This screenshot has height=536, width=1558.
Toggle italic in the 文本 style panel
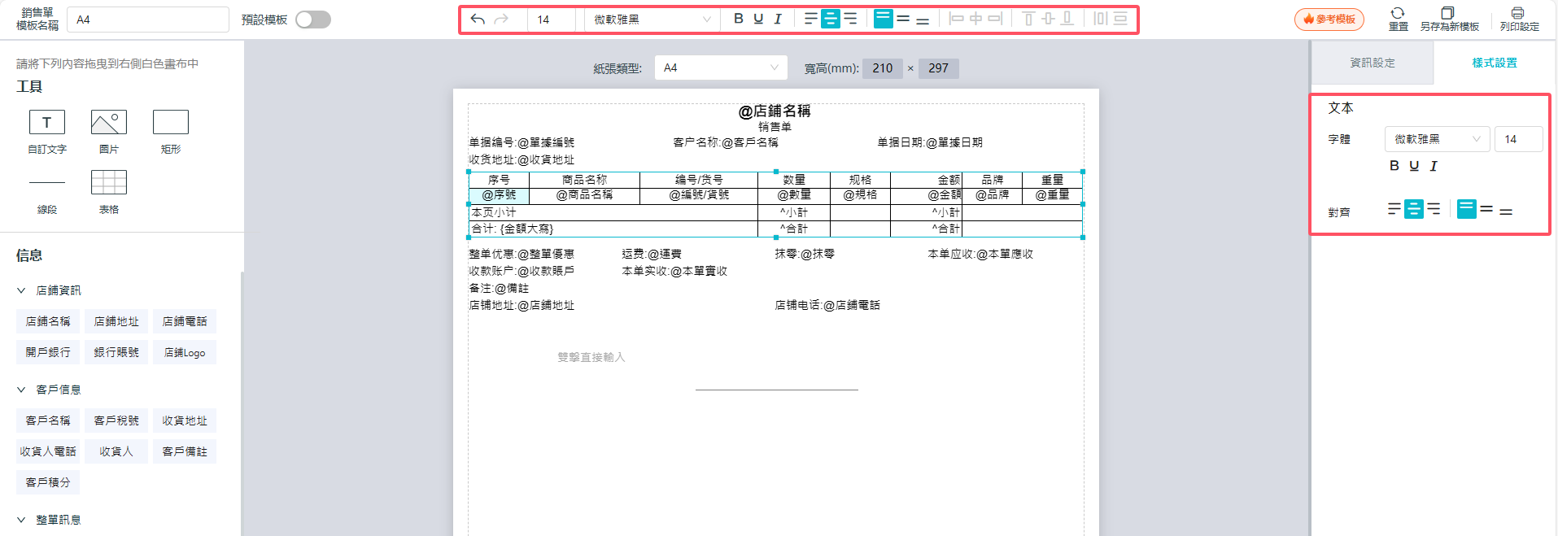coord(1434,166)
